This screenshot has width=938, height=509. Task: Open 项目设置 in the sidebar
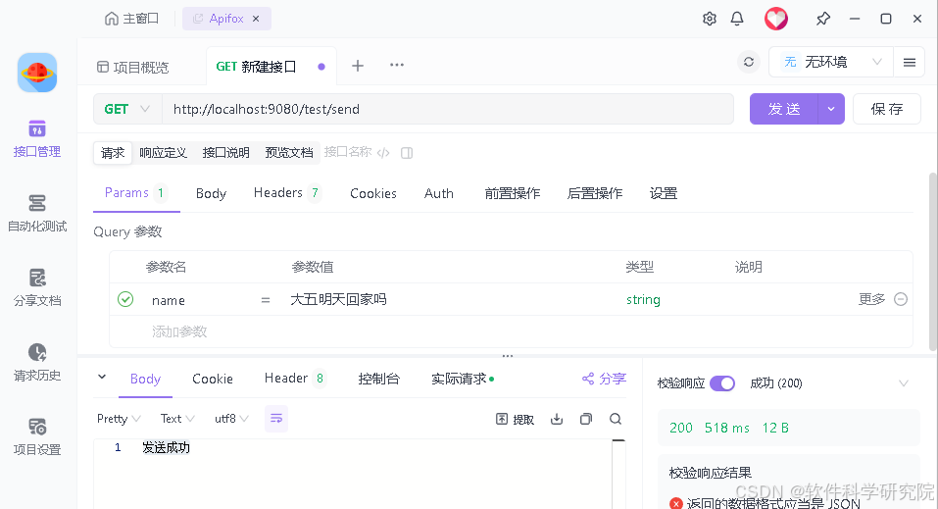click(x=37, y=436)
